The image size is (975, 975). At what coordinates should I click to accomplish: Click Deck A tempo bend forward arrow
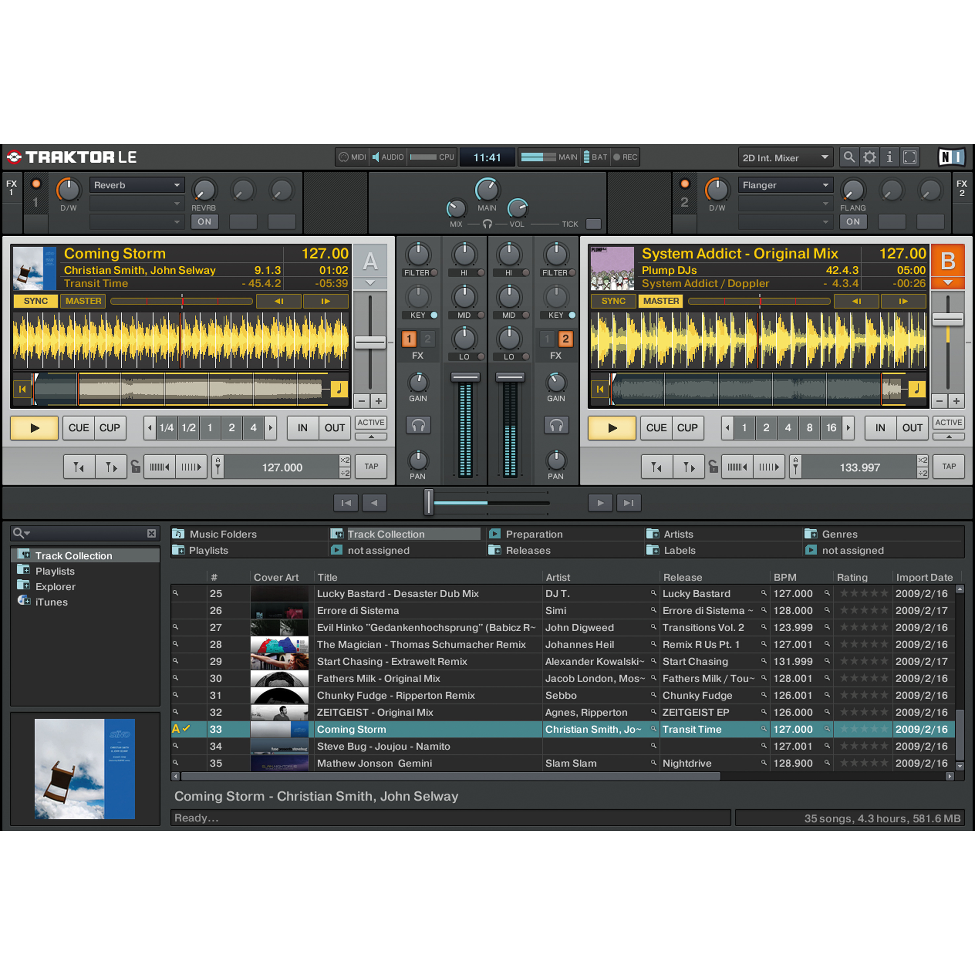(x=326, y=301)
